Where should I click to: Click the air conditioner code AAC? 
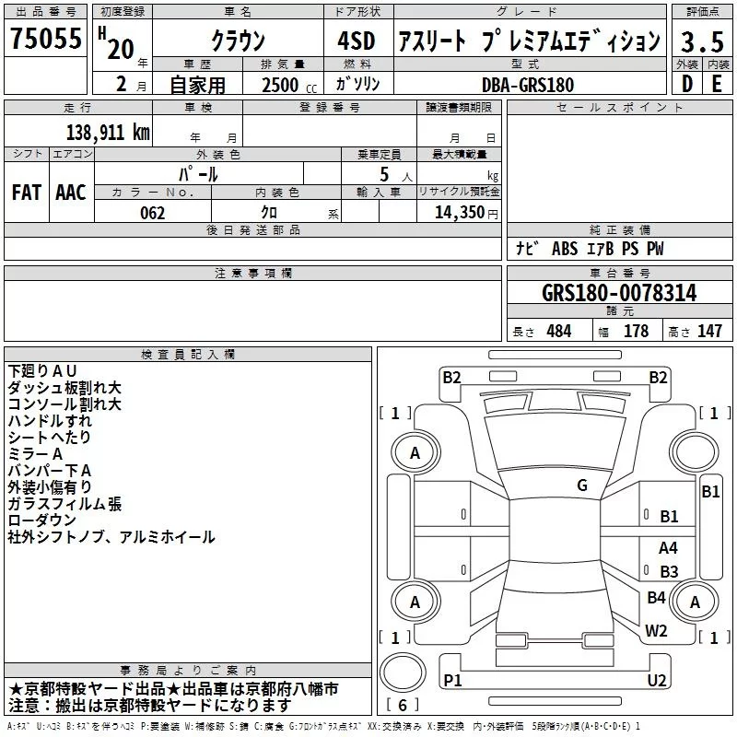coord(71,193)
